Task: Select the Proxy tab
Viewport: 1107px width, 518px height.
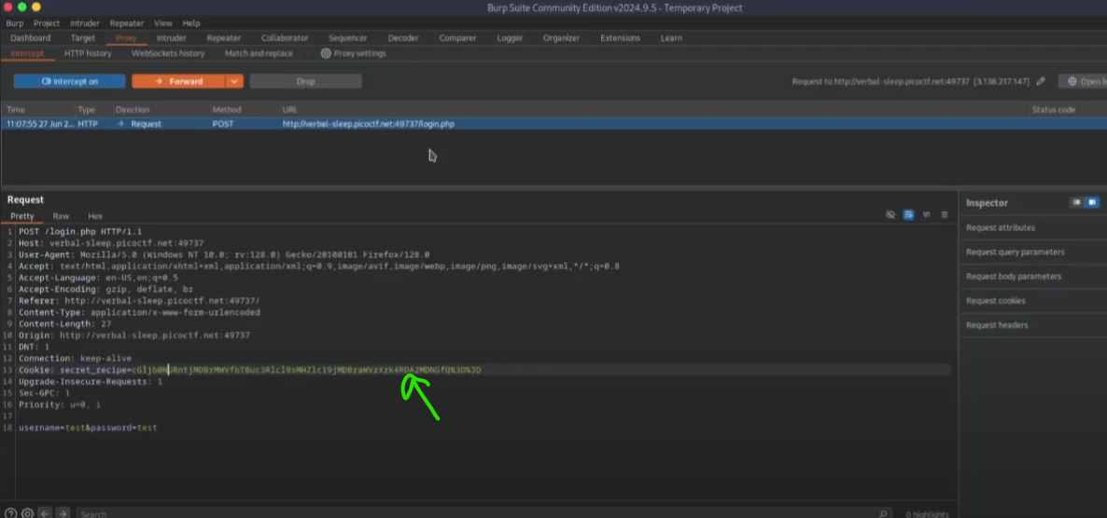Action: point(126,38)
